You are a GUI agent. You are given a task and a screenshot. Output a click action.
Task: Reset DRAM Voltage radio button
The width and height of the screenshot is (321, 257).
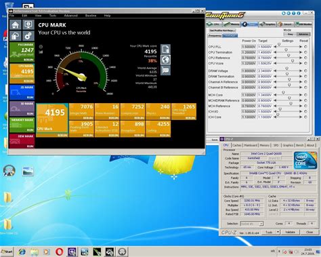pos(305,71)
